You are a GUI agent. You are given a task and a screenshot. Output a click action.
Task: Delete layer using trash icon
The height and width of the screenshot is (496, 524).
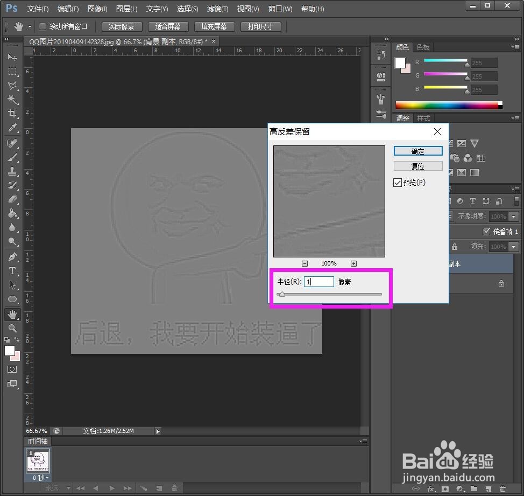click(502, 488)
